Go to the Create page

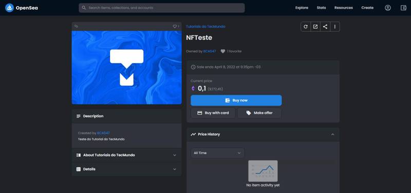367,8
